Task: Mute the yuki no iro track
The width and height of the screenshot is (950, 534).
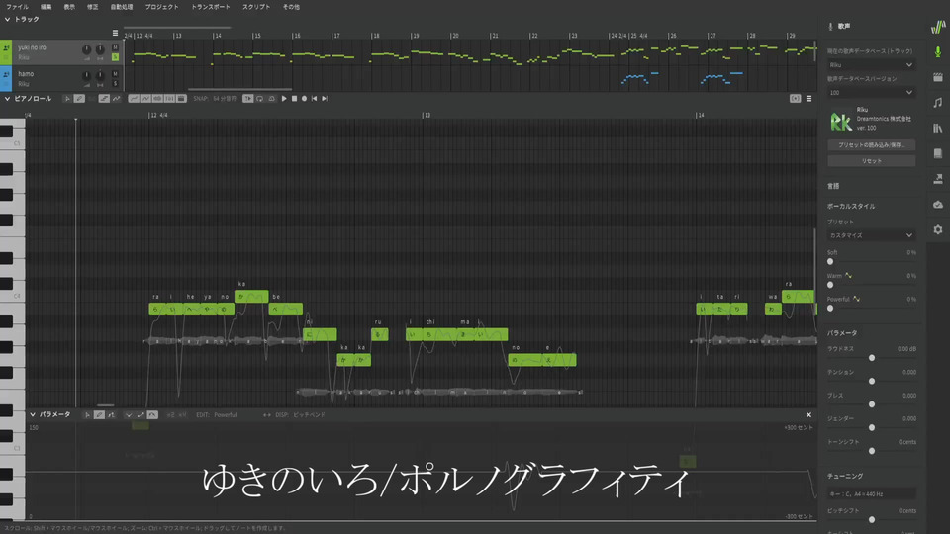Action: pyautogui.click(x=115, y=47)
